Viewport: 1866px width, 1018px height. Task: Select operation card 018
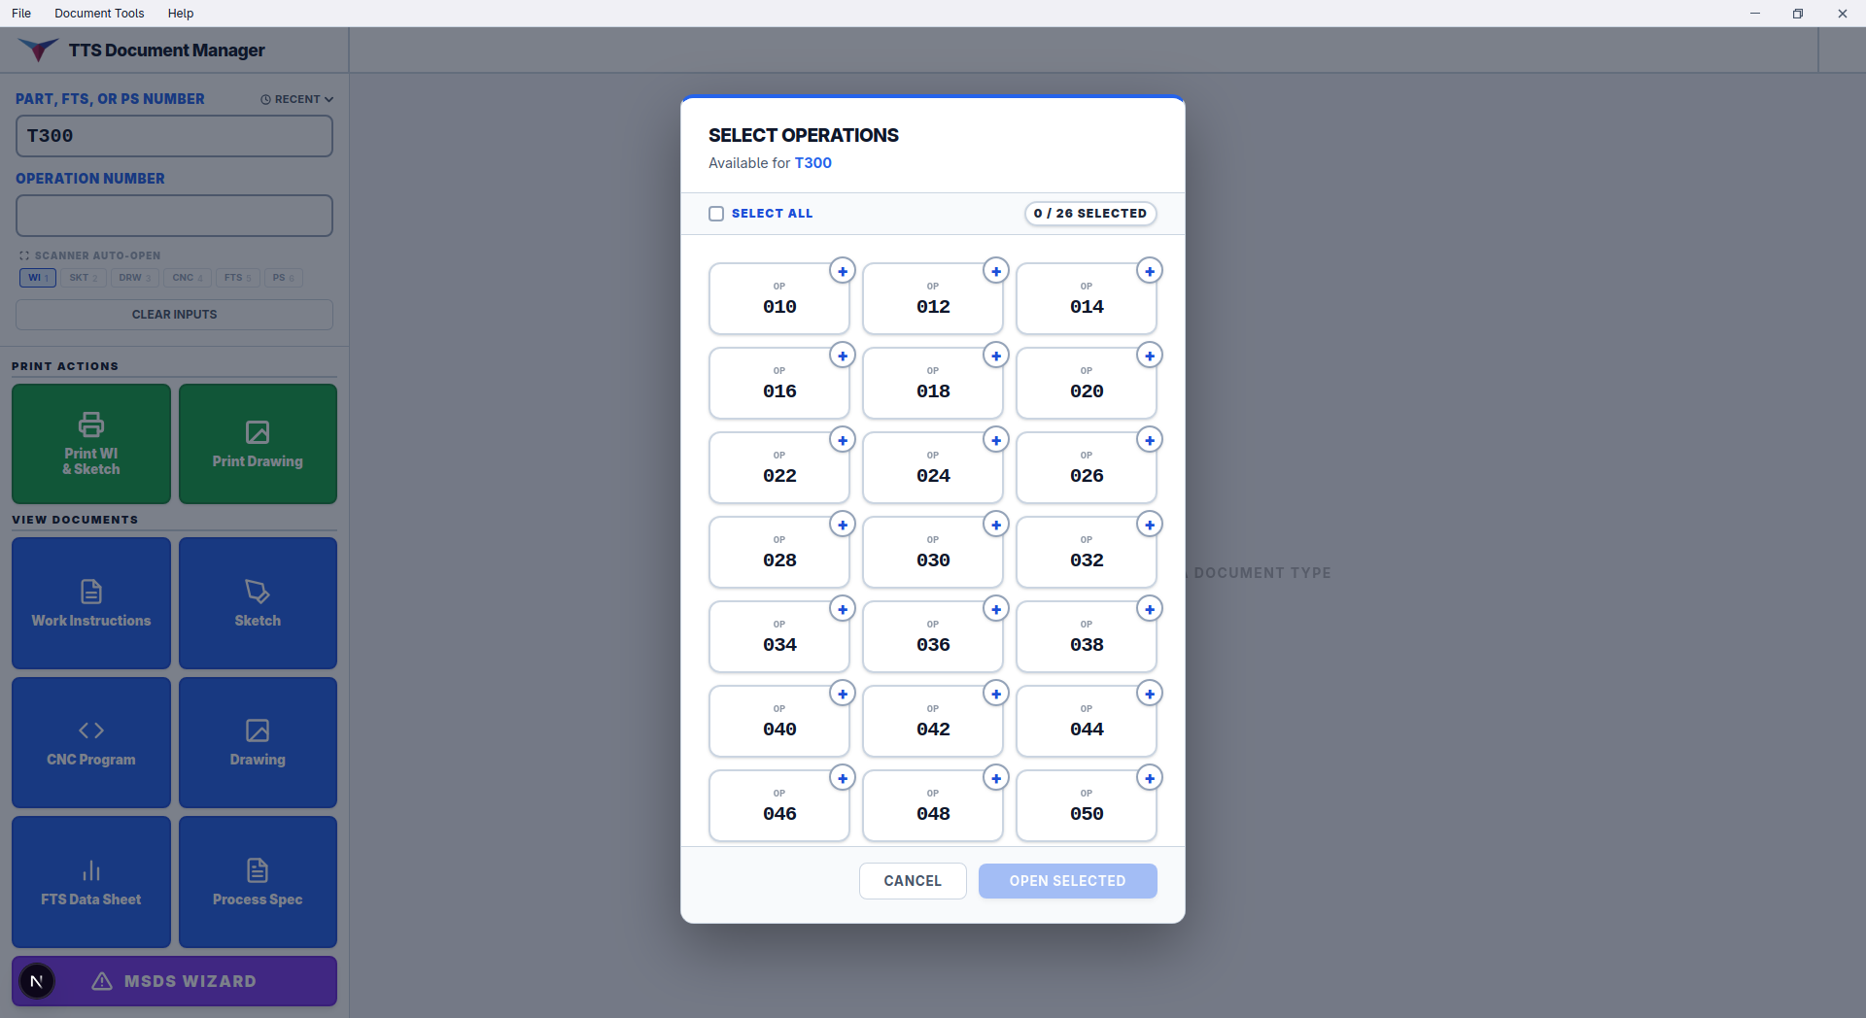[933, 384]
